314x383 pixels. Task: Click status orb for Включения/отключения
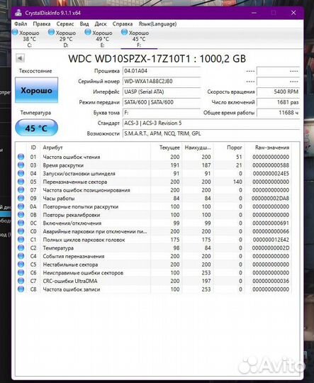[21, 223]
